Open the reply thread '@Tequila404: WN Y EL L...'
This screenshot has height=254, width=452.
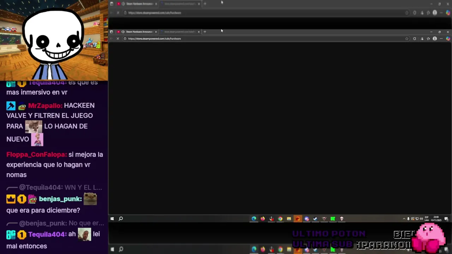(x=54, y=188)
